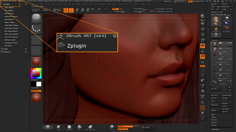Image resolution: width=236 pixels, height=132 pixels.
Task: Open the Preferences menu
Action: (x=102, y=4)
